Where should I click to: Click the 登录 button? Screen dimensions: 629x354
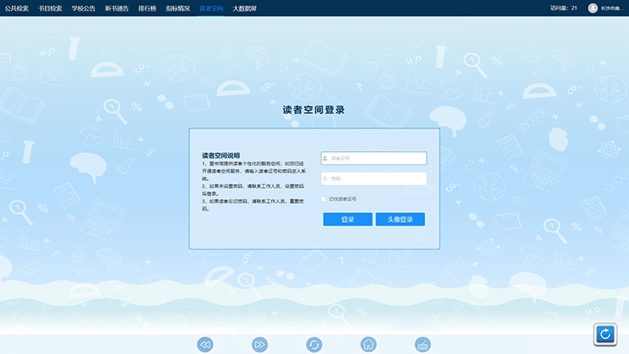pos(348,219)
